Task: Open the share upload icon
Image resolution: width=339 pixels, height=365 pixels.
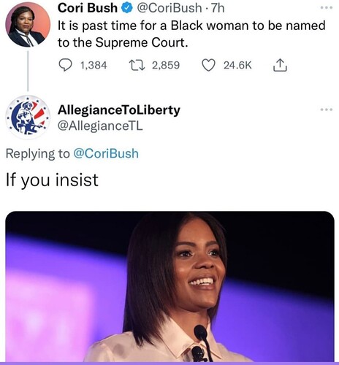Action: click(280, 65)
